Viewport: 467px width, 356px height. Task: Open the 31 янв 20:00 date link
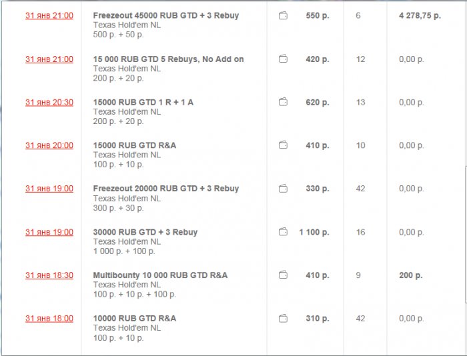49,145
